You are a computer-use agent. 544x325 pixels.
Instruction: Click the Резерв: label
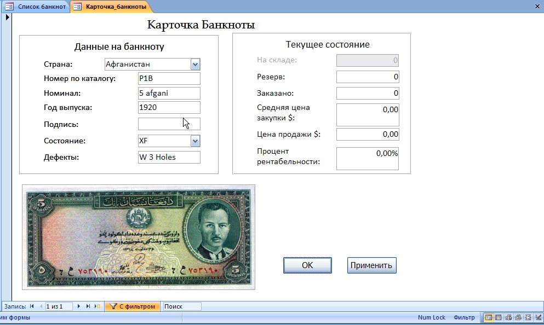pyautogui.click(x=271, y=77)
